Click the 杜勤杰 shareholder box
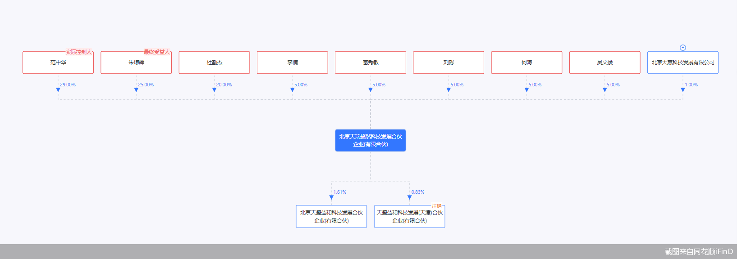737x259 pixels. click(214, 63)
